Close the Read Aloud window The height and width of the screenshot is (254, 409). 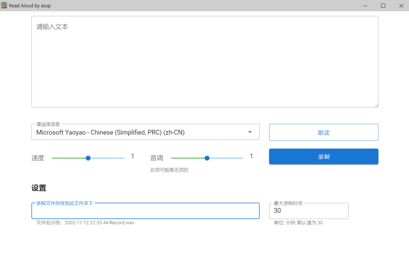[401, 5]
